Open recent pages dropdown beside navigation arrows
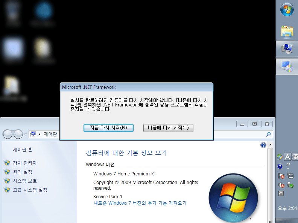 tap(26, 135)
